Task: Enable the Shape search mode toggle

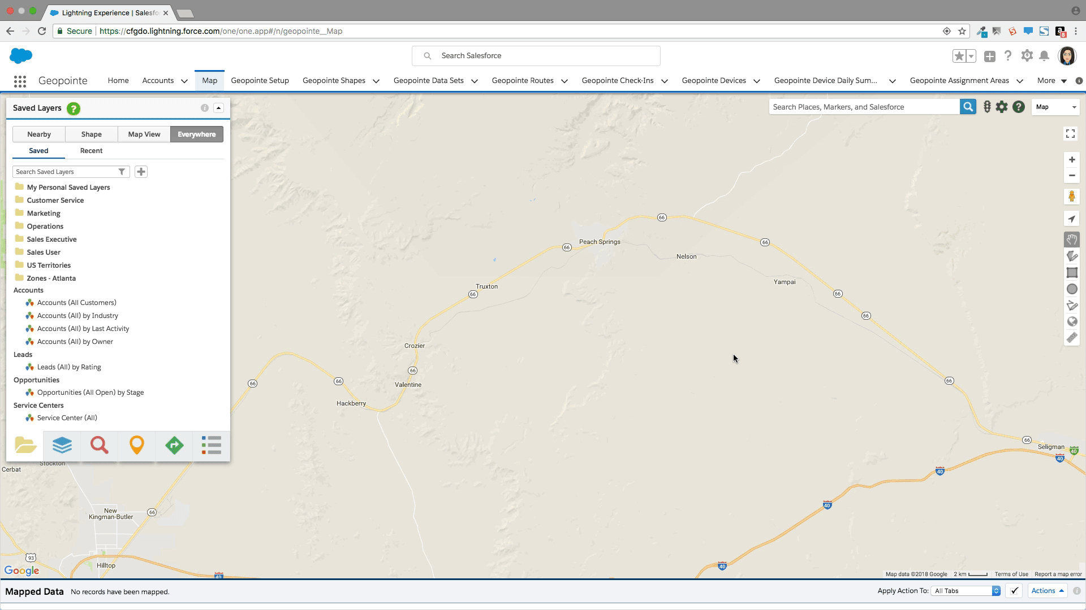Action: (x=92, y=134)
